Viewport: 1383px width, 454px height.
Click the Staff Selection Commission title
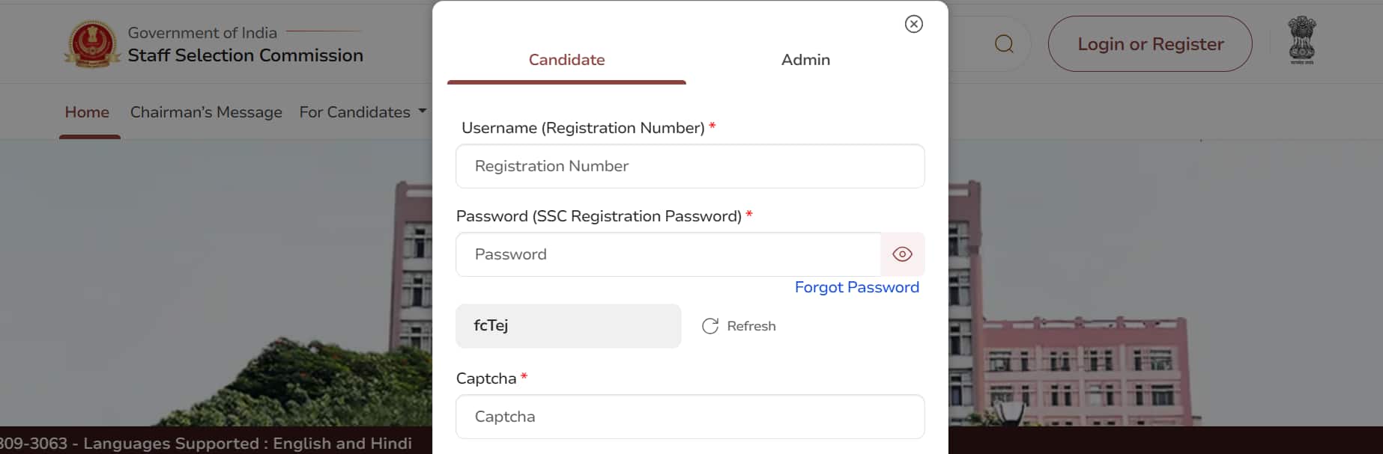coord(245,55)
